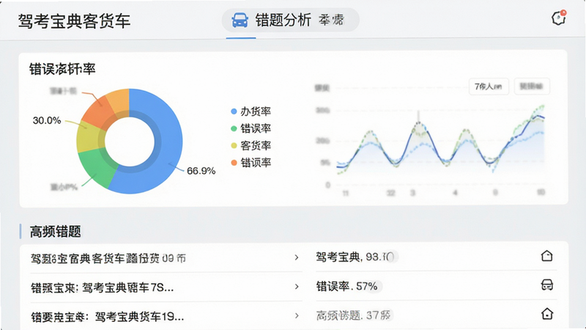Click the home icon in 驾考宝典 93 row
Screen dimensions: 586x330
coord(546,256)
